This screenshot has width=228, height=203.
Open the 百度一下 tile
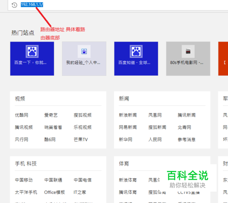point(32,58)
